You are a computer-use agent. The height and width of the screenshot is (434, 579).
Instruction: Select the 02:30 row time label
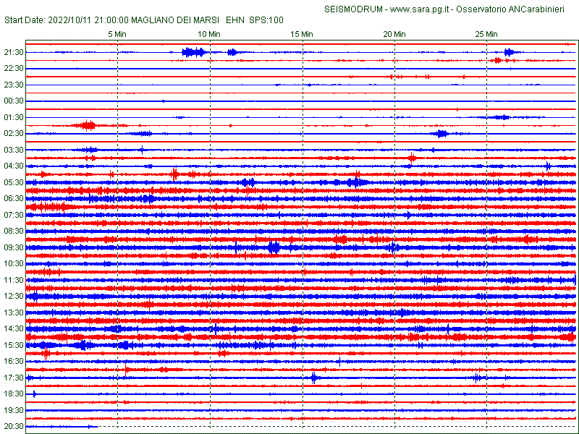coord(14,134)
